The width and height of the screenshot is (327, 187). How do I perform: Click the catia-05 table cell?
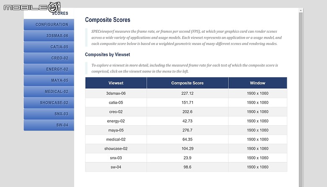pos(116,103)
